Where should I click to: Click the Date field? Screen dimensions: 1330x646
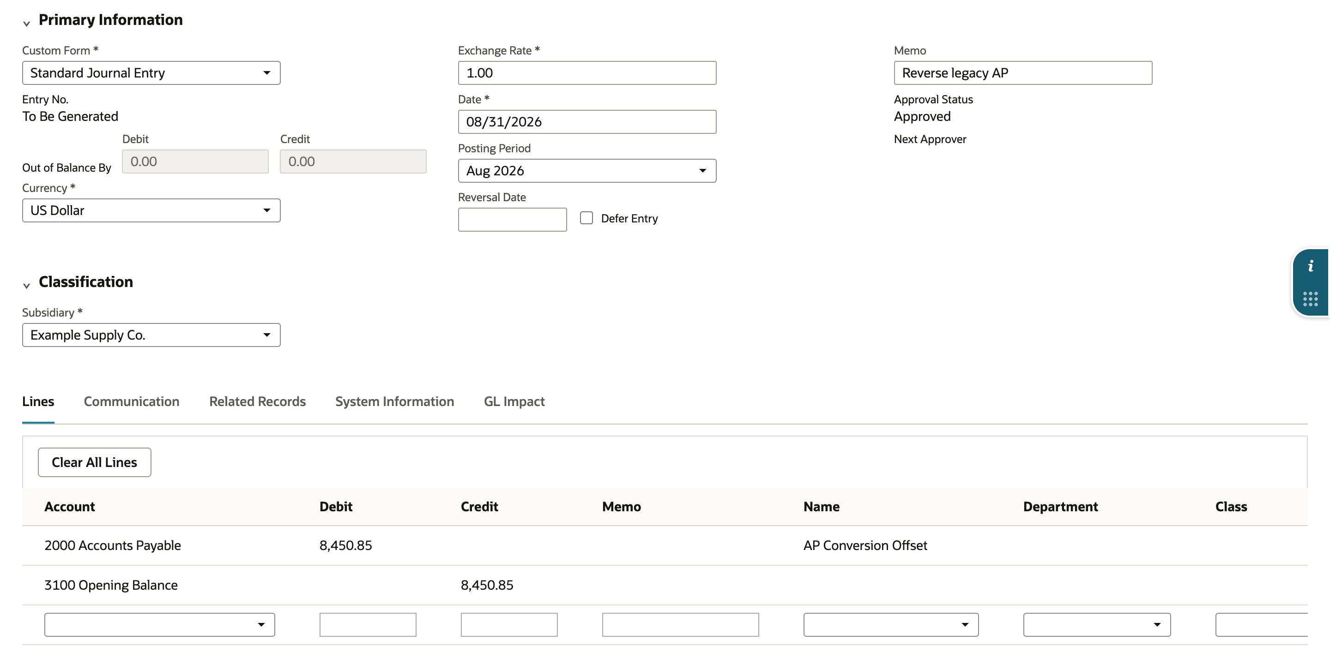[x=587, y=122]
